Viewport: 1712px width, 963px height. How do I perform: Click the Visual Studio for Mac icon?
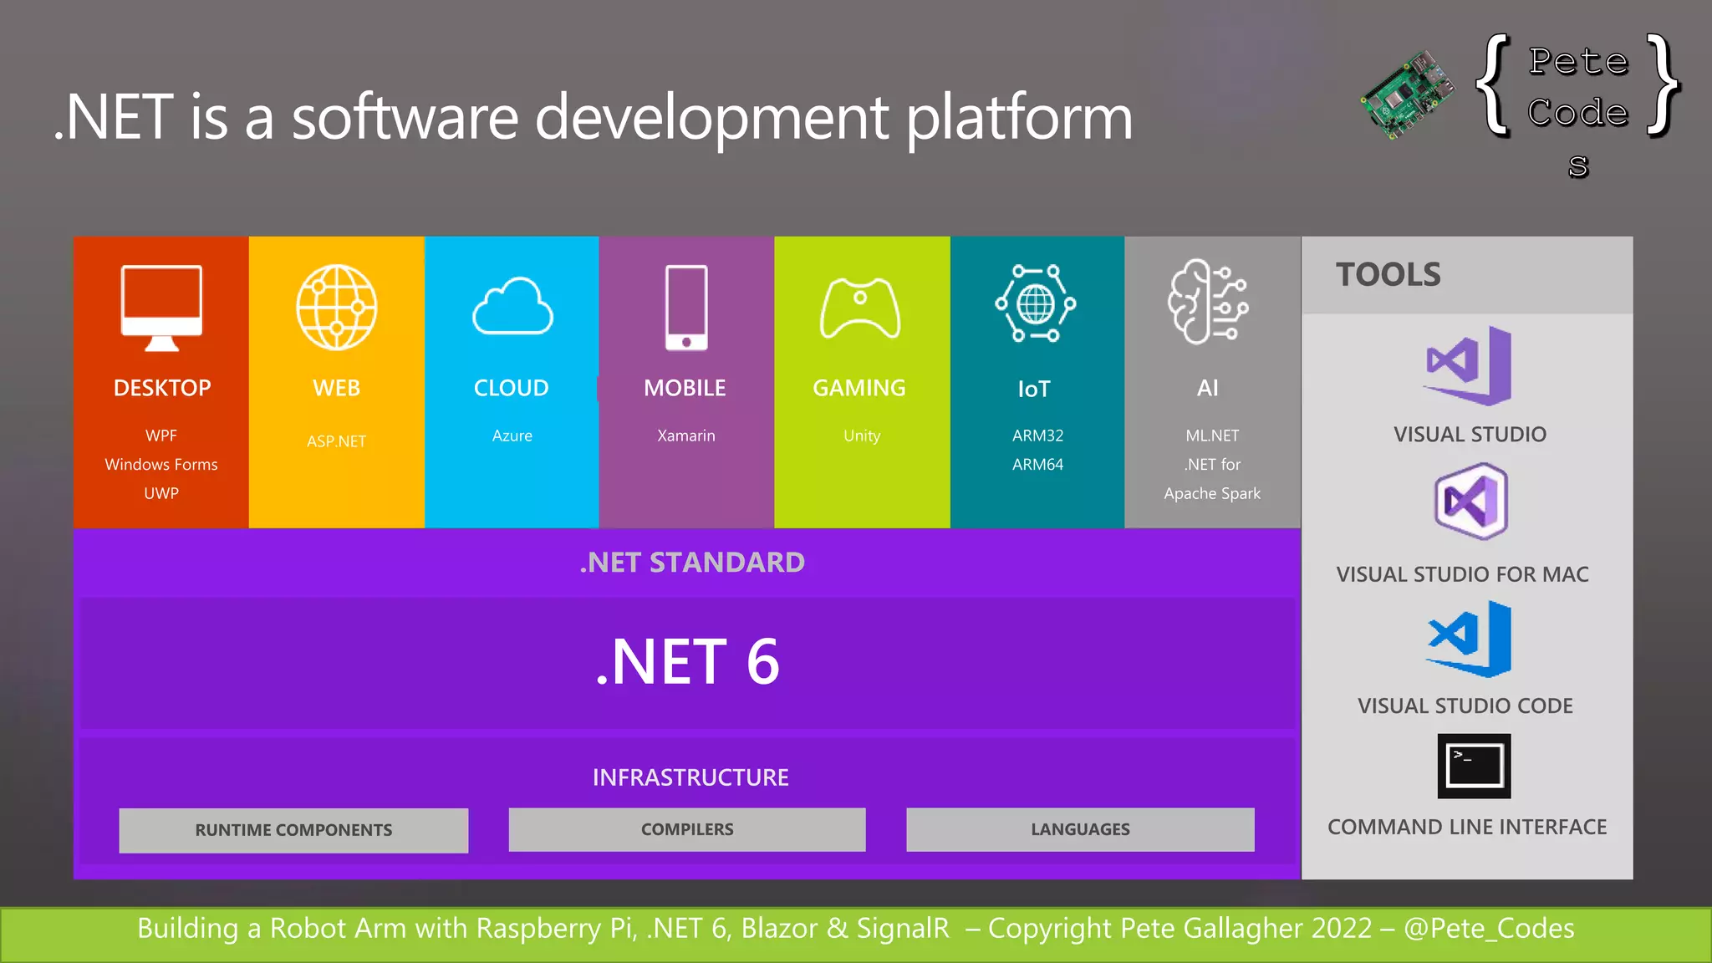(1470, 502)
